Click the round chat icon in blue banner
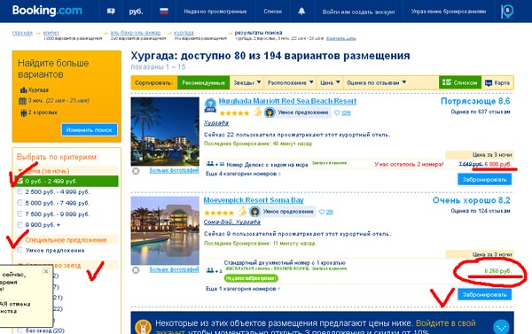Viewport: 532px width, 334px height. pos(502,327)
